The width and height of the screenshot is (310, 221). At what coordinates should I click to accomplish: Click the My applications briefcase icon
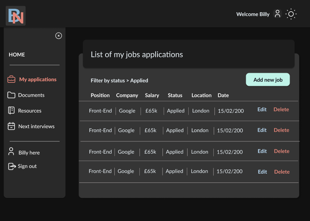[12, 79]
